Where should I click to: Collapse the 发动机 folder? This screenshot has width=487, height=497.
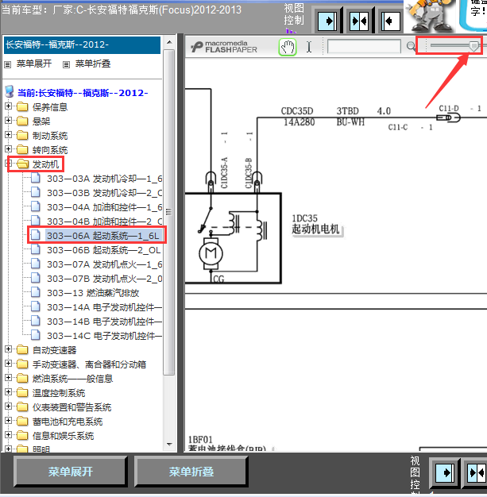pos(8,164)
